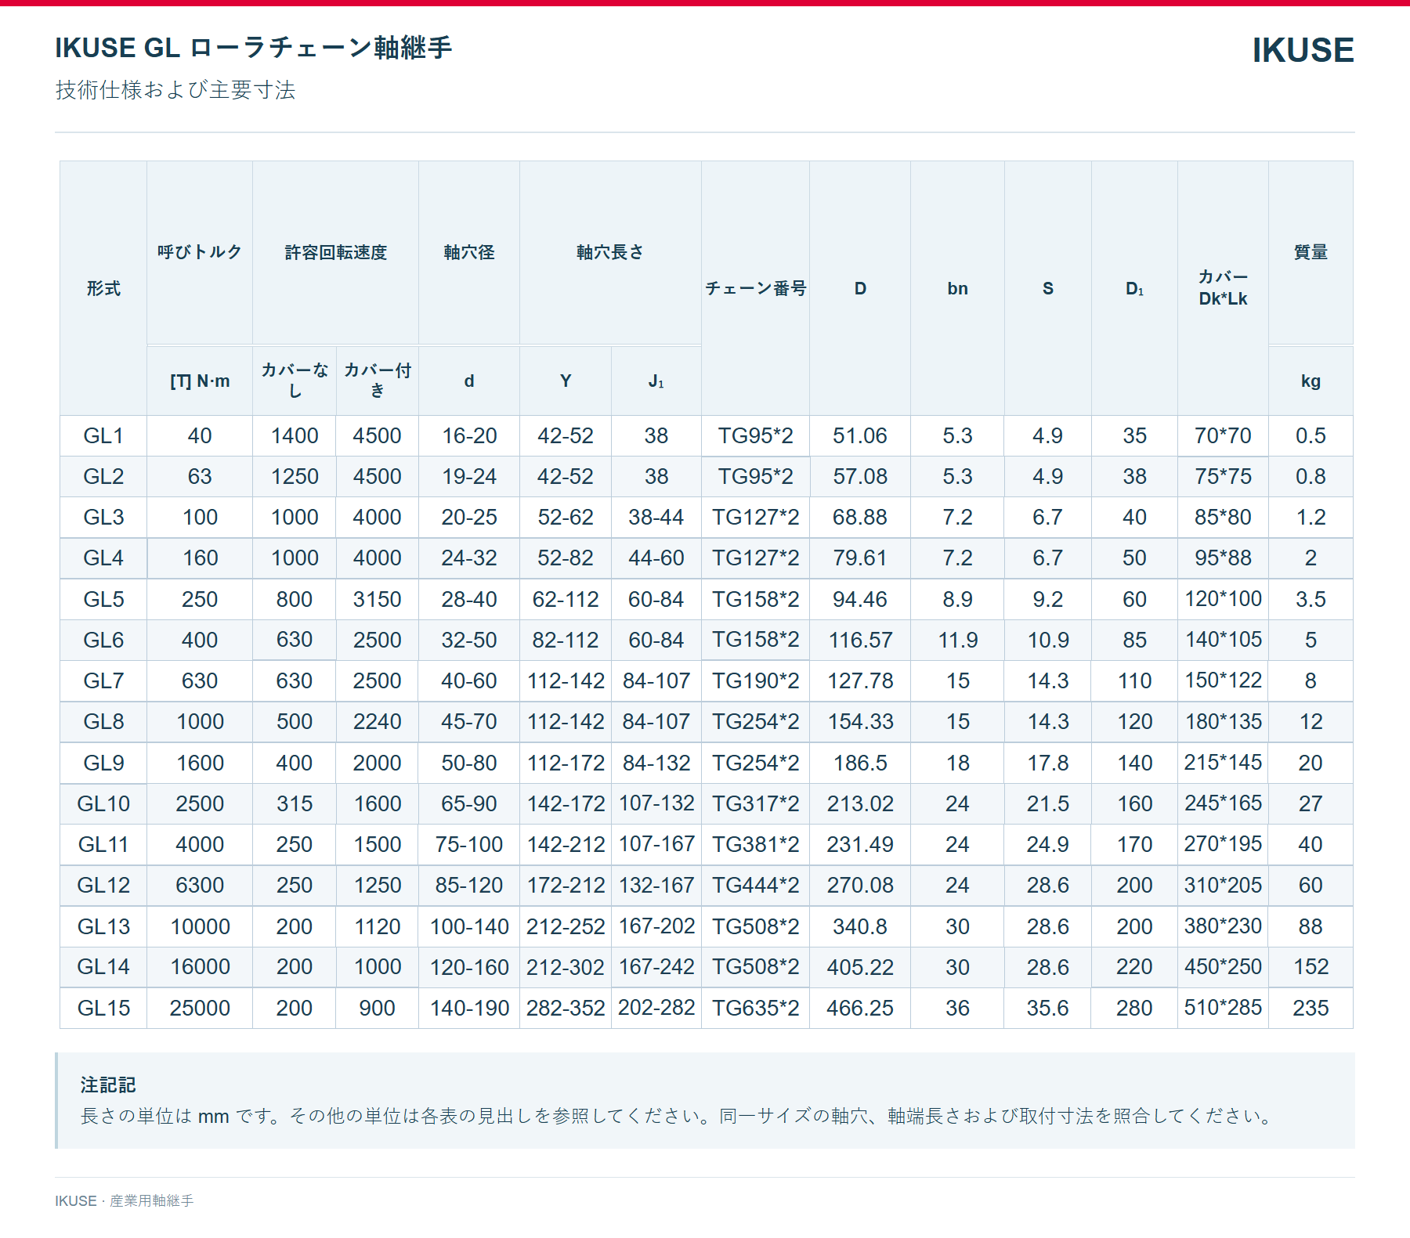Viewport: 1410px width, 1238px height.
Task: Select the page title 'IKUSE GL ローラチェーン軸継手'
Action: [x=254, y=48]
